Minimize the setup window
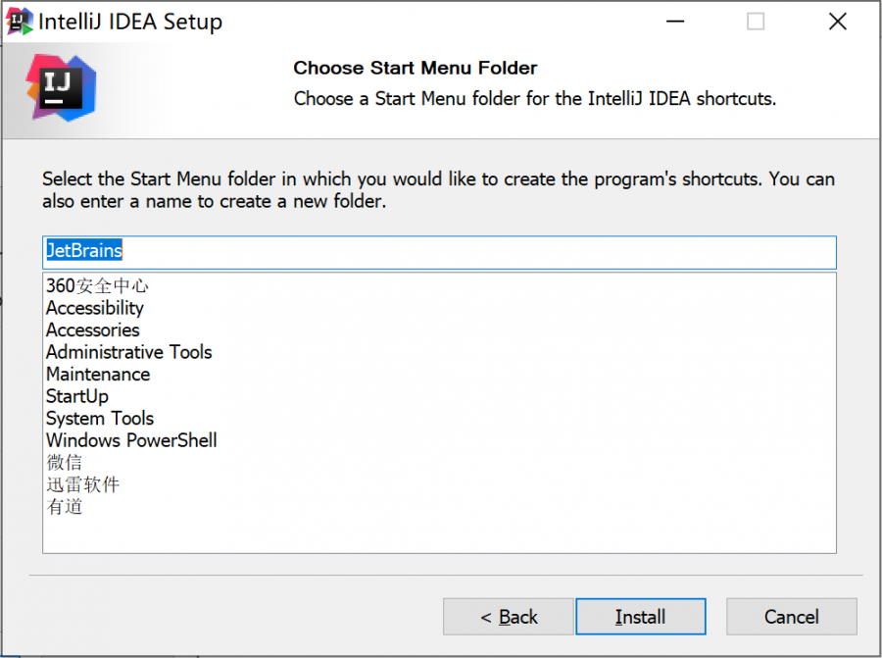This screenshot has width=882, height=658. coord(674,22)
